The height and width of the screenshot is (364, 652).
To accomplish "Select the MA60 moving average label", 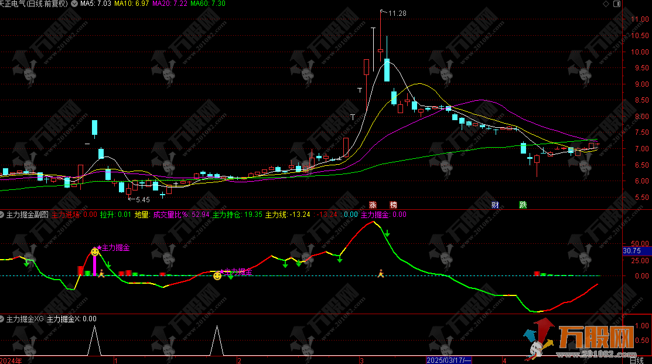I will click(208, 4).
